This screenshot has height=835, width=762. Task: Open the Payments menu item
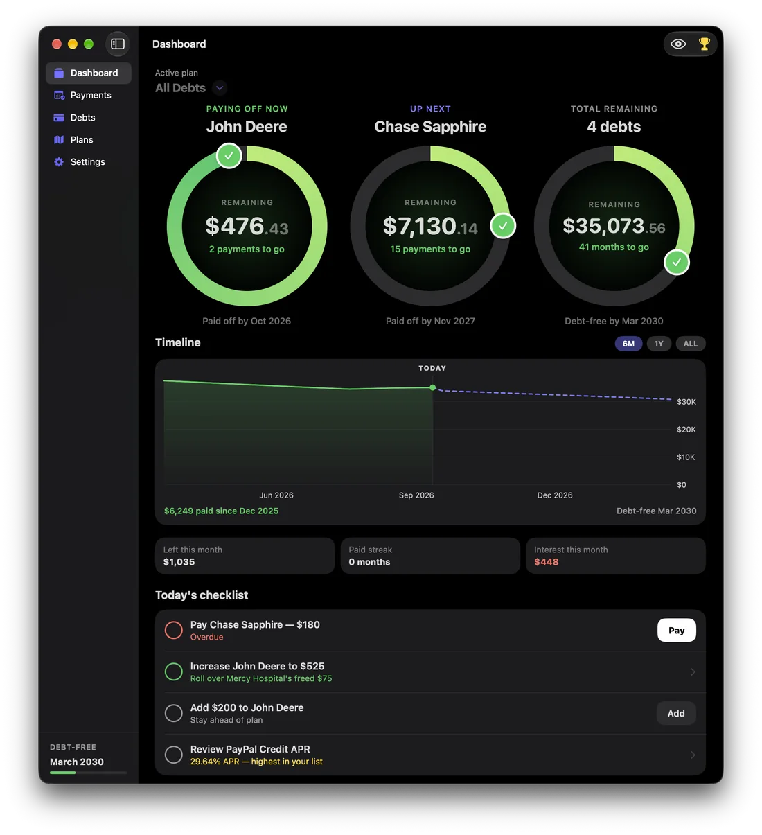pyautogui.click(x=89, y=95)
